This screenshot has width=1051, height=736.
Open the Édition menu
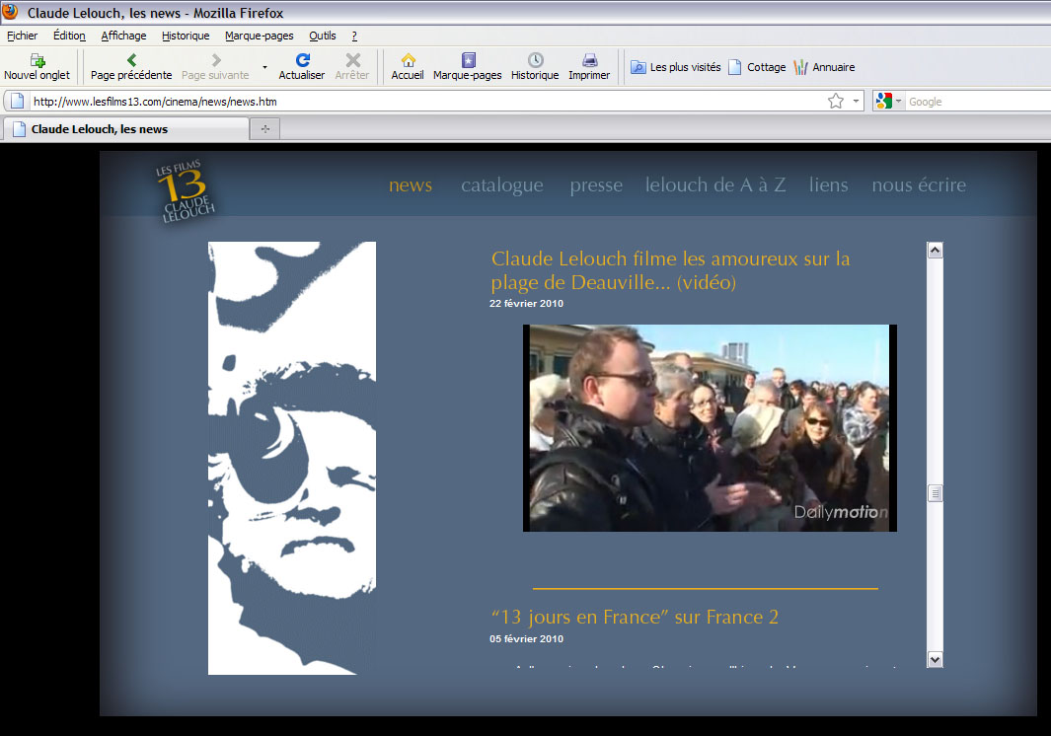[69, 36]
